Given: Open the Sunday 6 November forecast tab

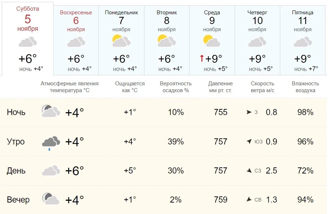Looking at the screenshot, I should pyautogui.click(x=76, y=40).
